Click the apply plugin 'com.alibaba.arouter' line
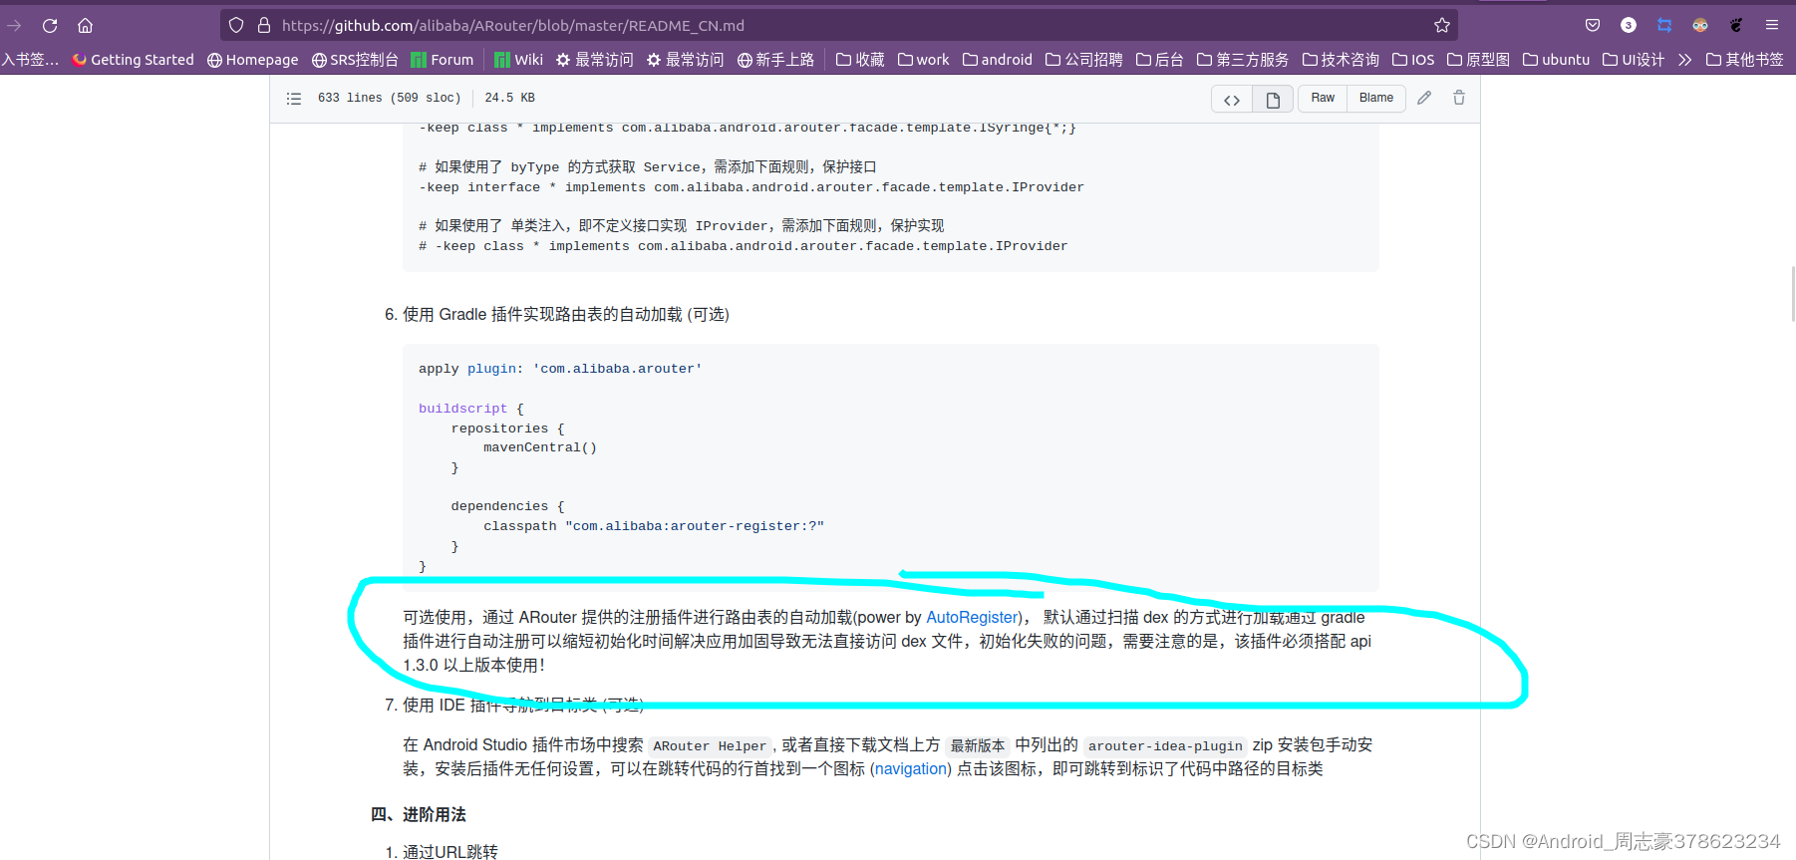Screen dimensions: 1796x860 pyautogui.click(x=560, y=369)
